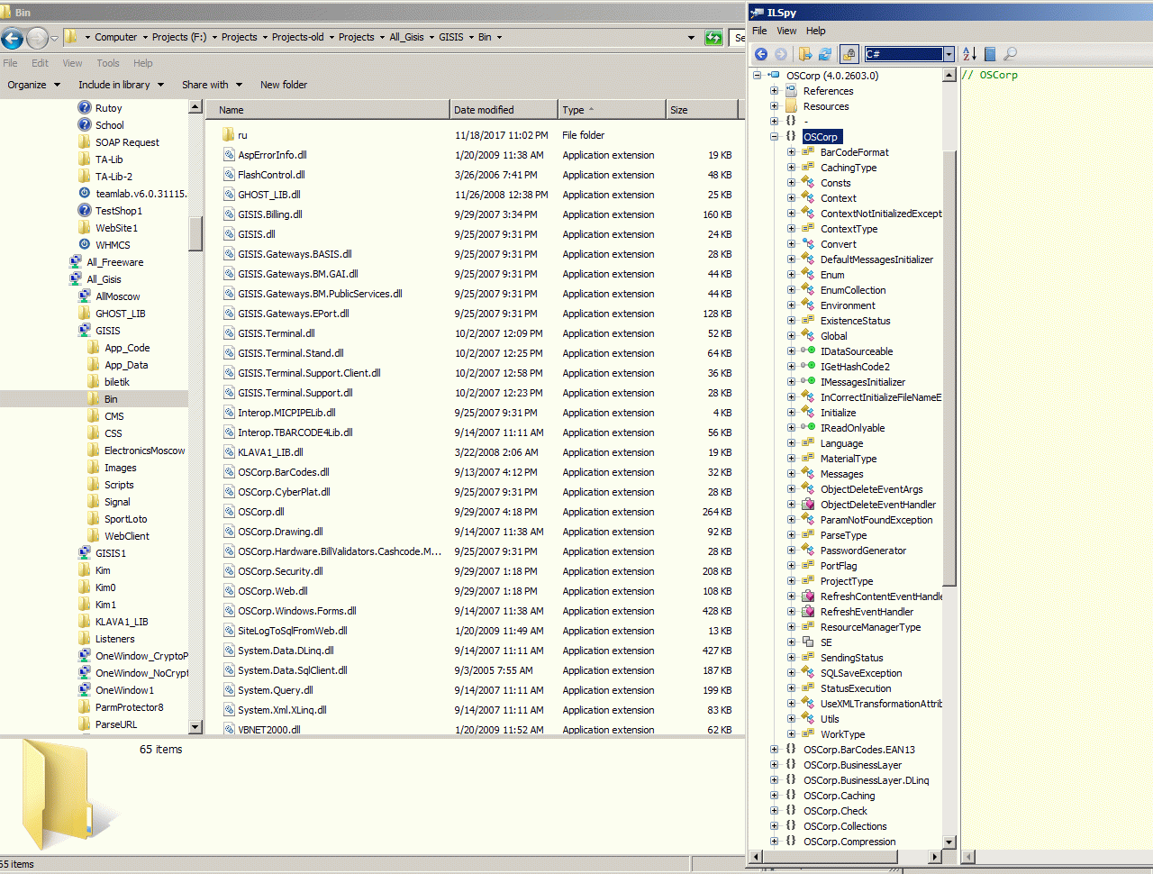Click the enum icon beside BarCodeFormat

(x=808, y=152)
